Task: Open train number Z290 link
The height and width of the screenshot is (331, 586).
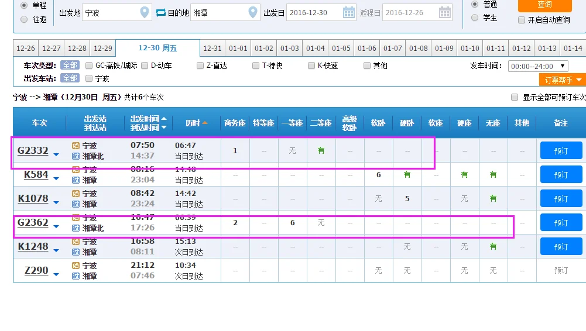Action: coord(36,271)
